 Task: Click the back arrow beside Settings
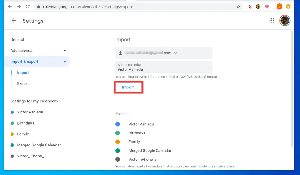click(x=14, y=21)
